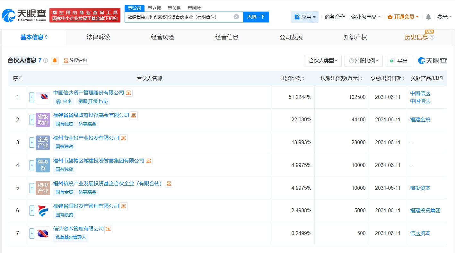Switch to the 法律诉讼 tab

click(98, 37)
